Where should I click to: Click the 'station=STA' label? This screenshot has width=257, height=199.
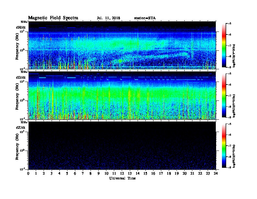(145, 18)
